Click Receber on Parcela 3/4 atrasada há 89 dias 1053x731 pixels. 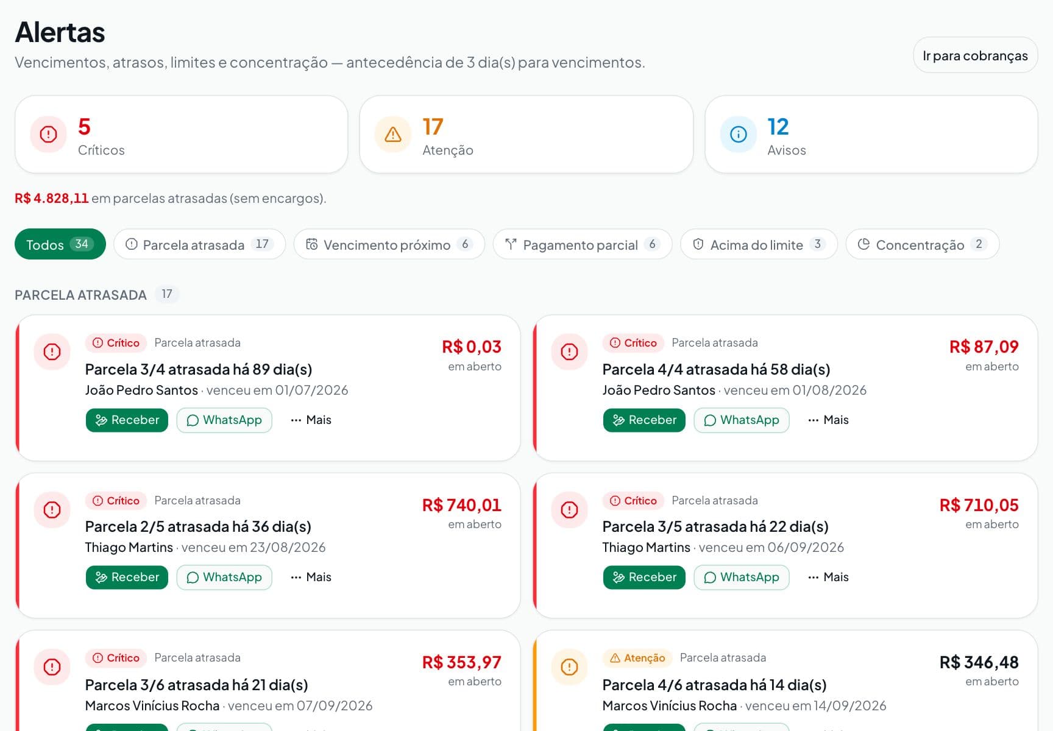(x=127, y=420)
